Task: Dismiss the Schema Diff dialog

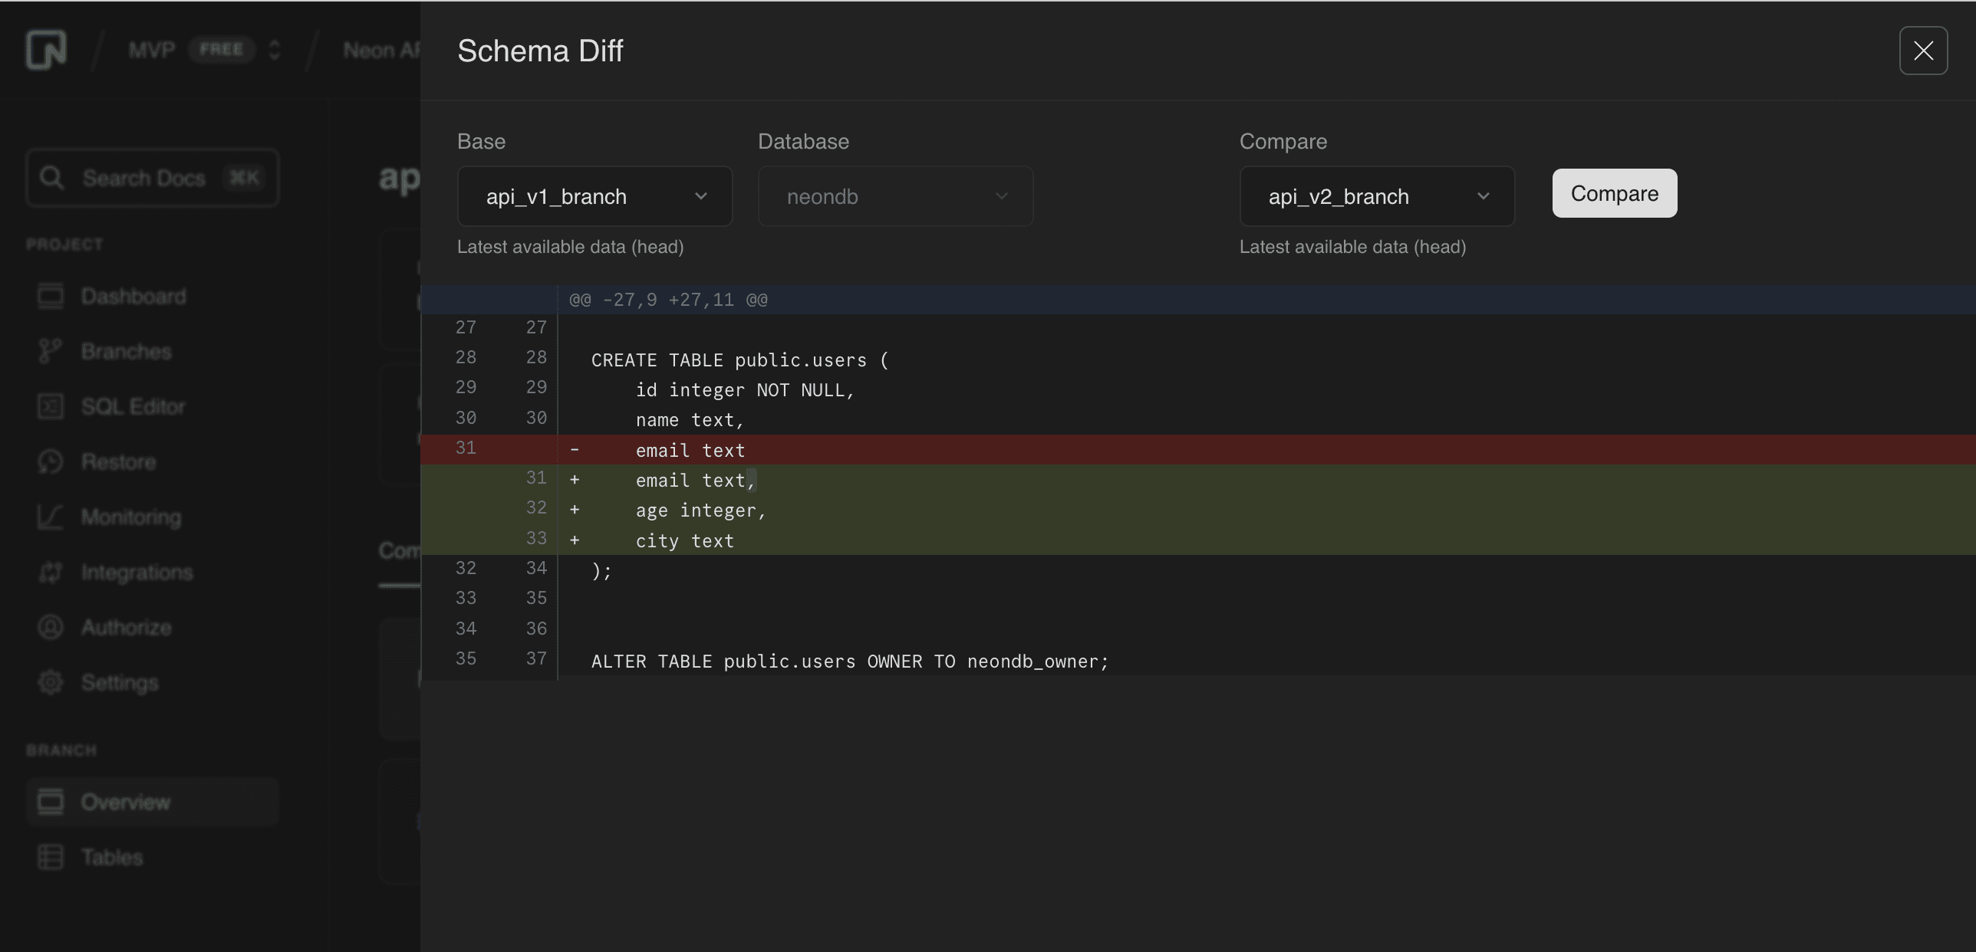Action: coord(1923,51)
